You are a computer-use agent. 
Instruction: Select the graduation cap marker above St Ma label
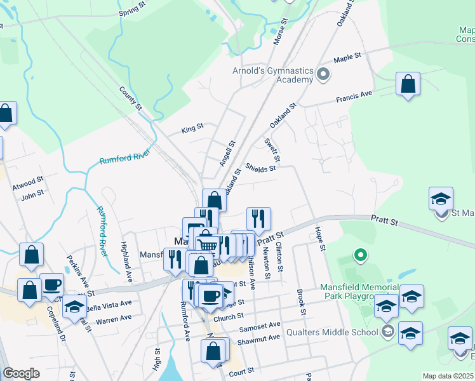tap(441, 199)
